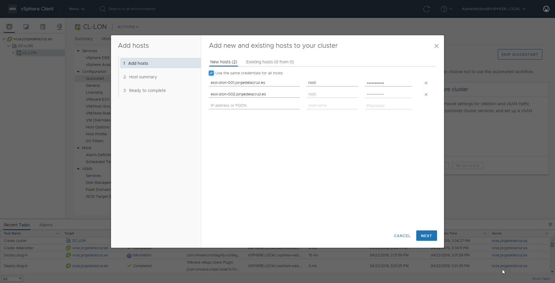Open the Summary tab

point(84,39)
